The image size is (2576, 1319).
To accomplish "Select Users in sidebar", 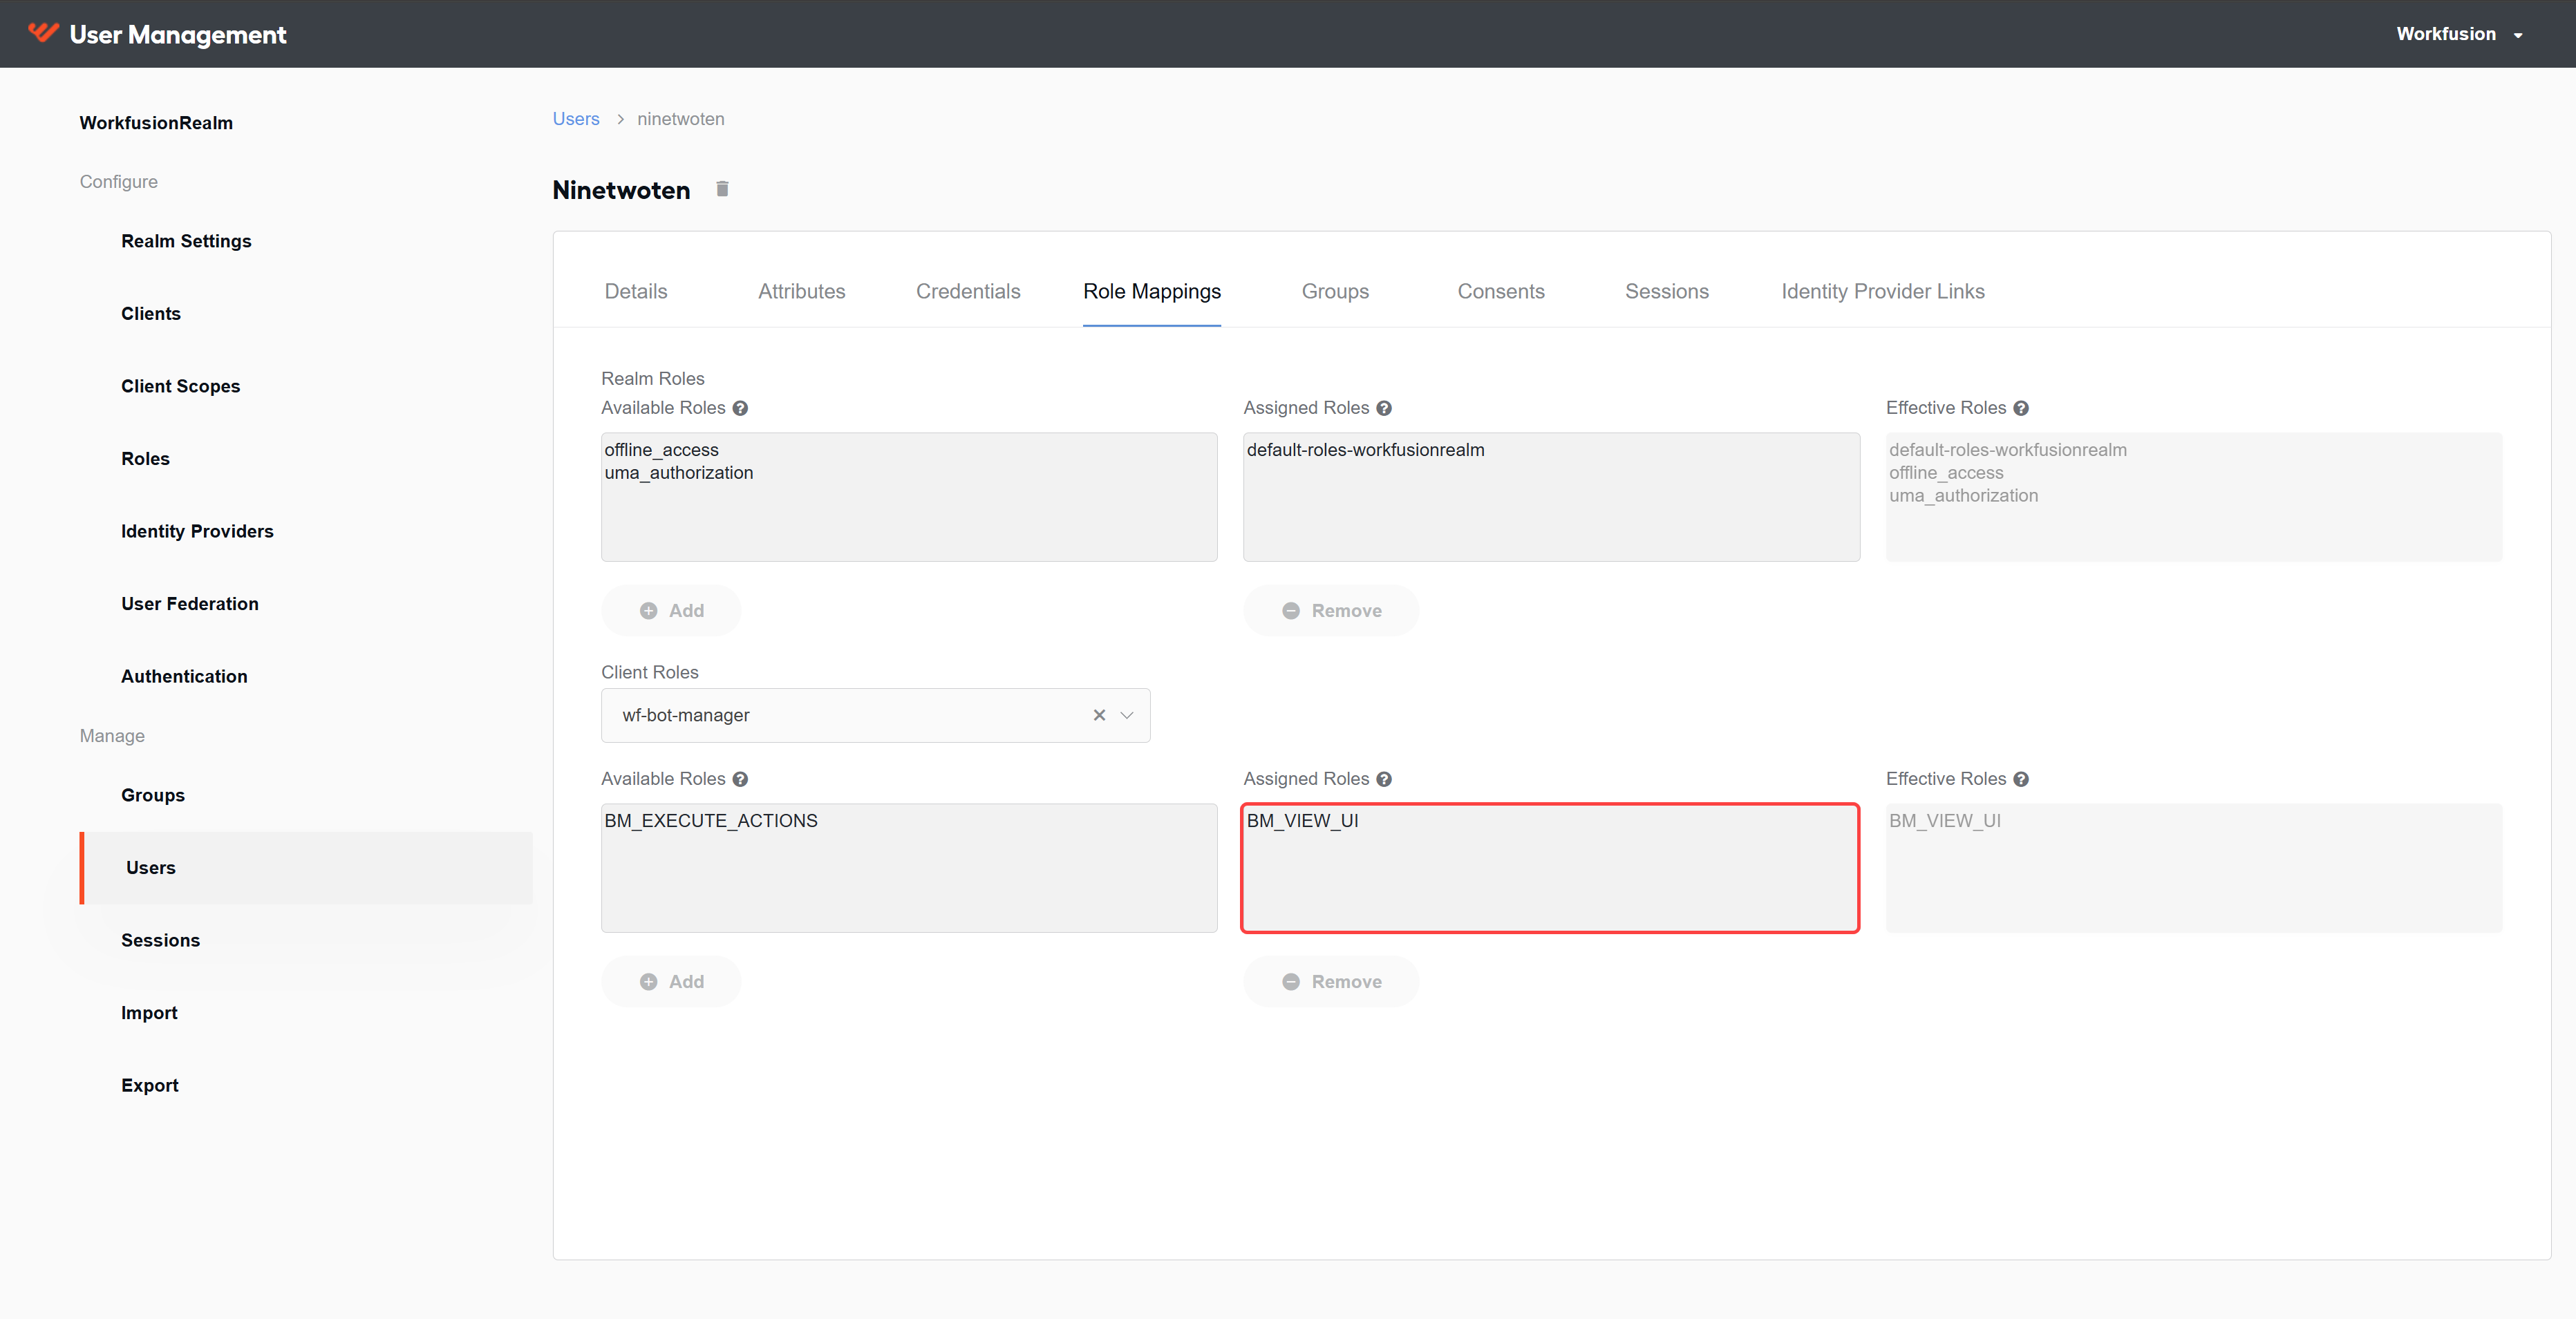I will (306, 867).
